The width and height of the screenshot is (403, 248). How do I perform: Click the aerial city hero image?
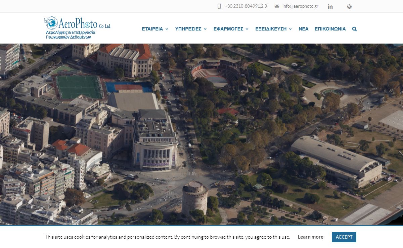tap(201, 134)
